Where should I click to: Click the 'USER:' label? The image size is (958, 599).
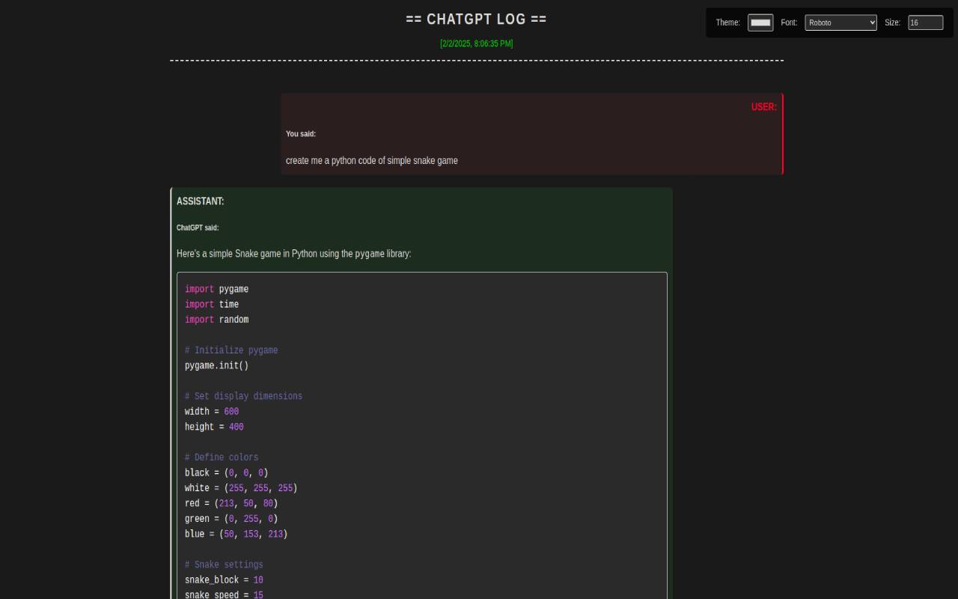(764, 107)
